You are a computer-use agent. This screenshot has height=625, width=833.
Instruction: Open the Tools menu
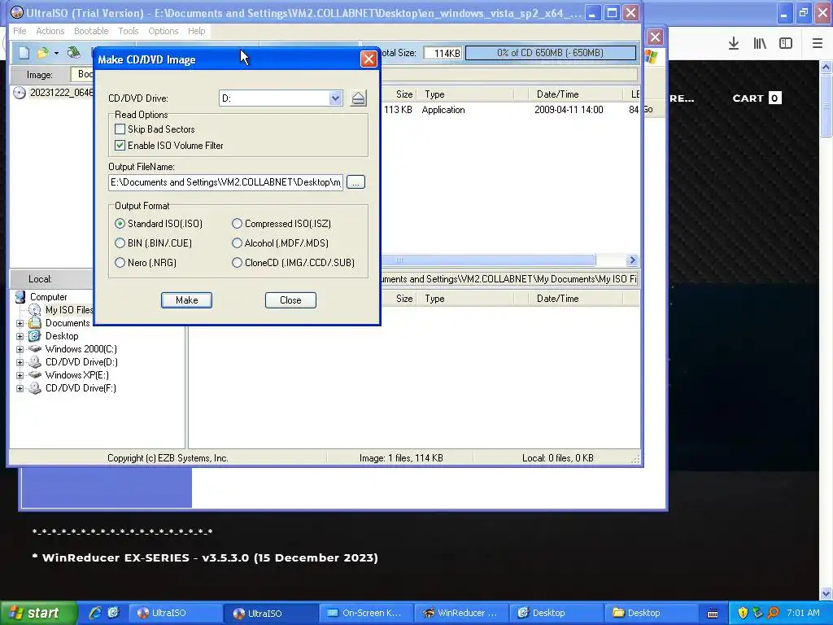tap(128, 31)
